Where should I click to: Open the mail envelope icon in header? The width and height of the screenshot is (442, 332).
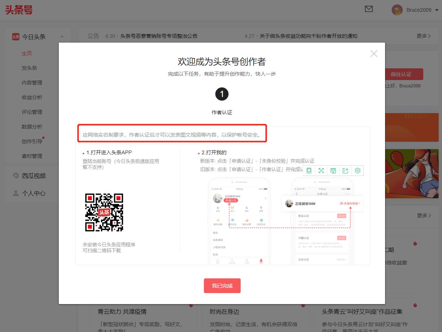[x=369, y=9]
